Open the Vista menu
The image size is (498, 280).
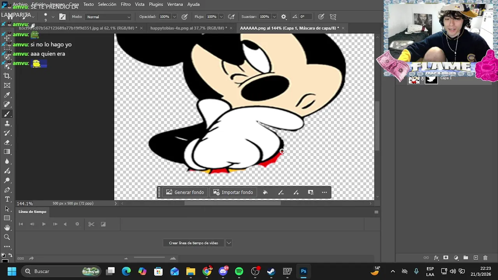click(x=140, y=4)
